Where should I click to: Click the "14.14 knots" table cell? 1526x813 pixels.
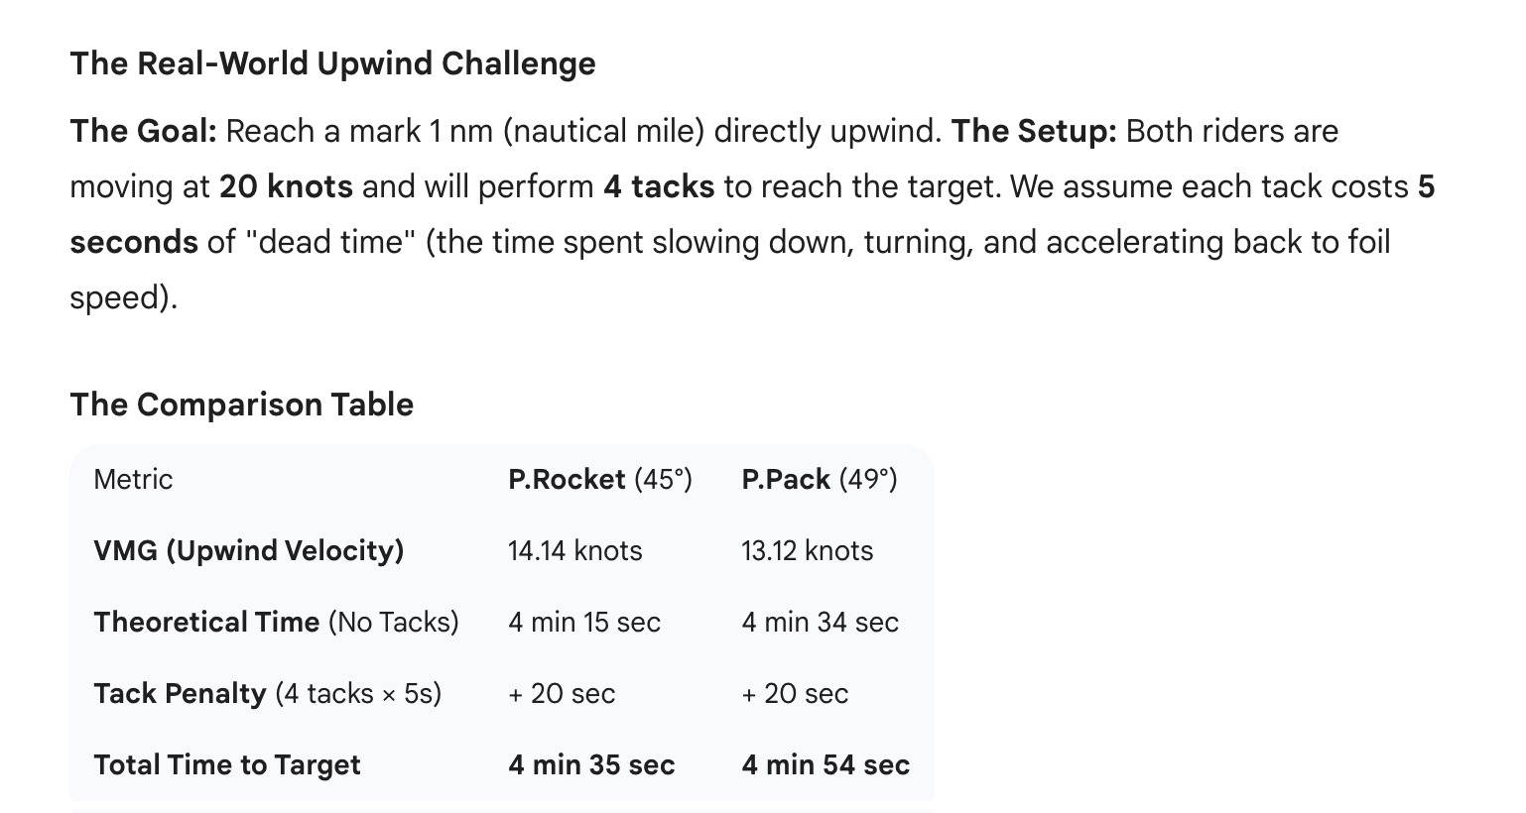pyautogui.click(x=574, y=551)
